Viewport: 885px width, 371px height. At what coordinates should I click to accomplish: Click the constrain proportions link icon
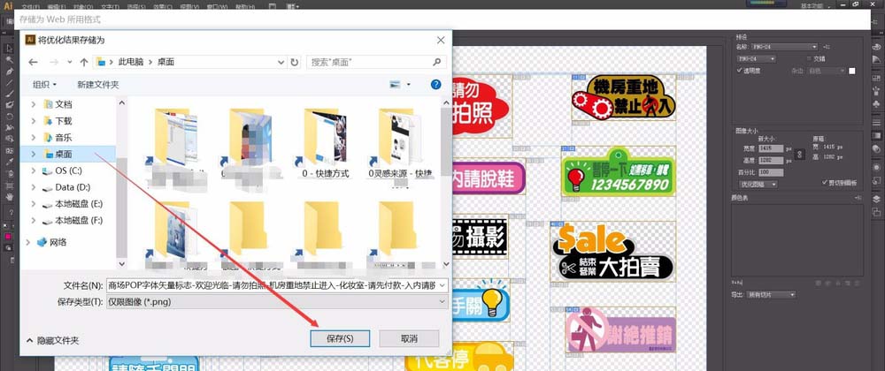(x=799, y=154)
